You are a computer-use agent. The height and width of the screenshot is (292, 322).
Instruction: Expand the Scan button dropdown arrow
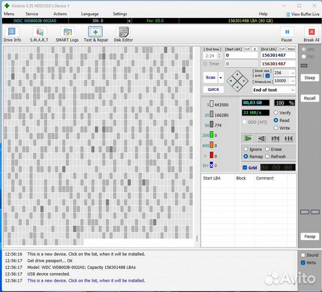coord(221,78)
